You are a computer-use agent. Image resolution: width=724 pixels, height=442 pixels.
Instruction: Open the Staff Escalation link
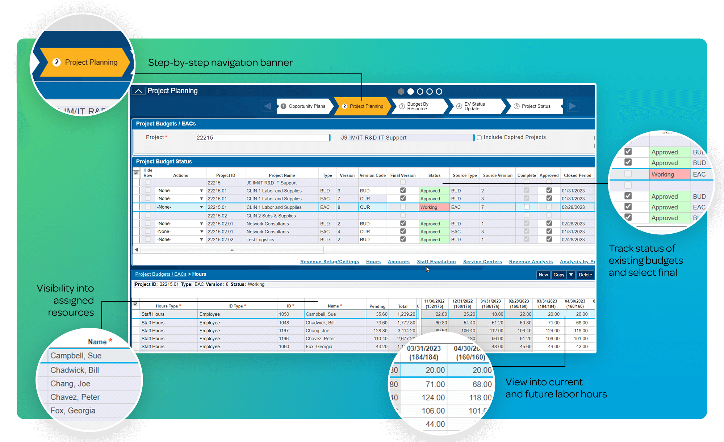click(x=436, y=262)
